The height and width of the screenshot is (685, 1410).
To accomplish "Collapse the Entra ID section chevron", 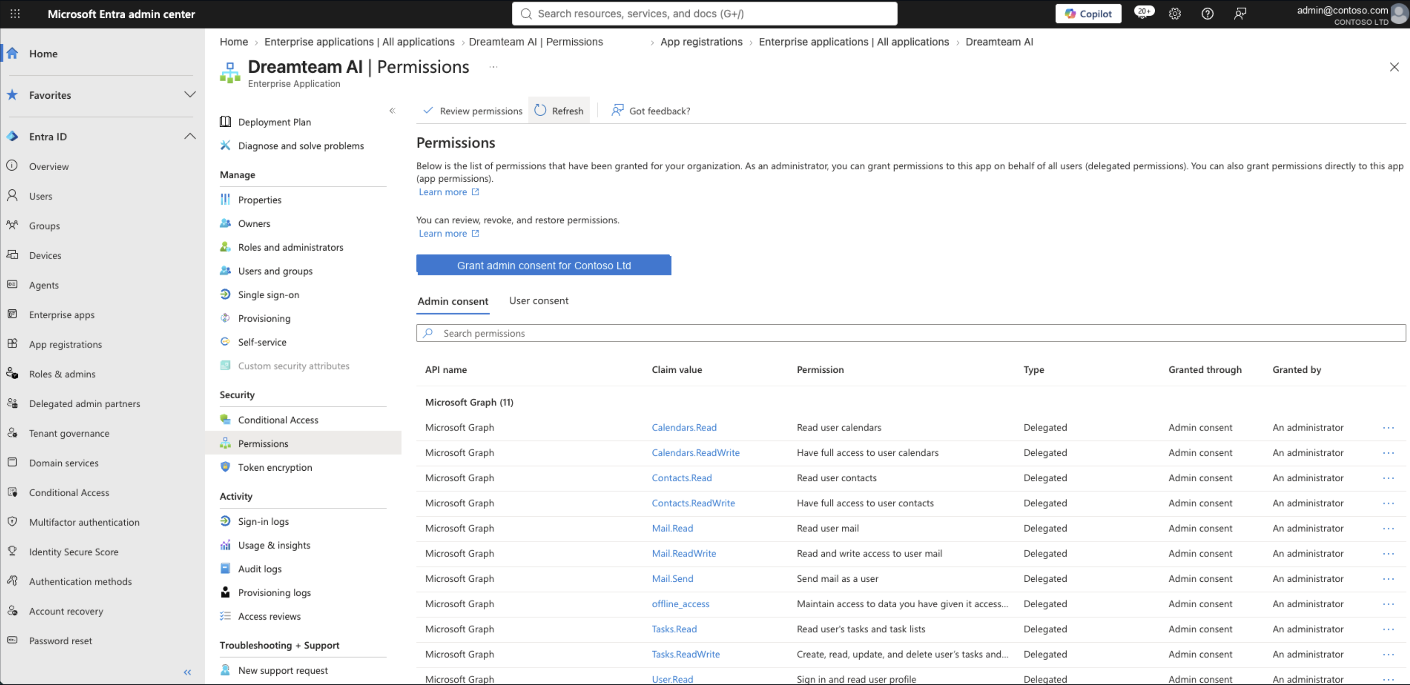I will 190,136.
